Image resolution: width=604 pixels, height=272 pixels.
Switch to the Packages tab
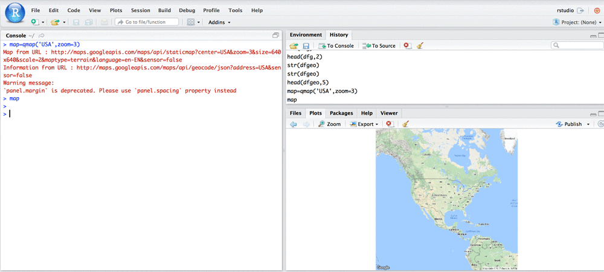point(341,113)
